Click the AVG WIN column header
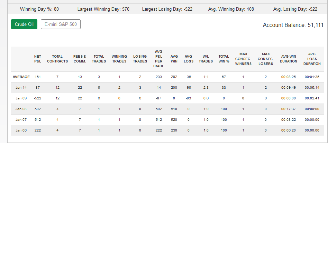 click(174, 59)
